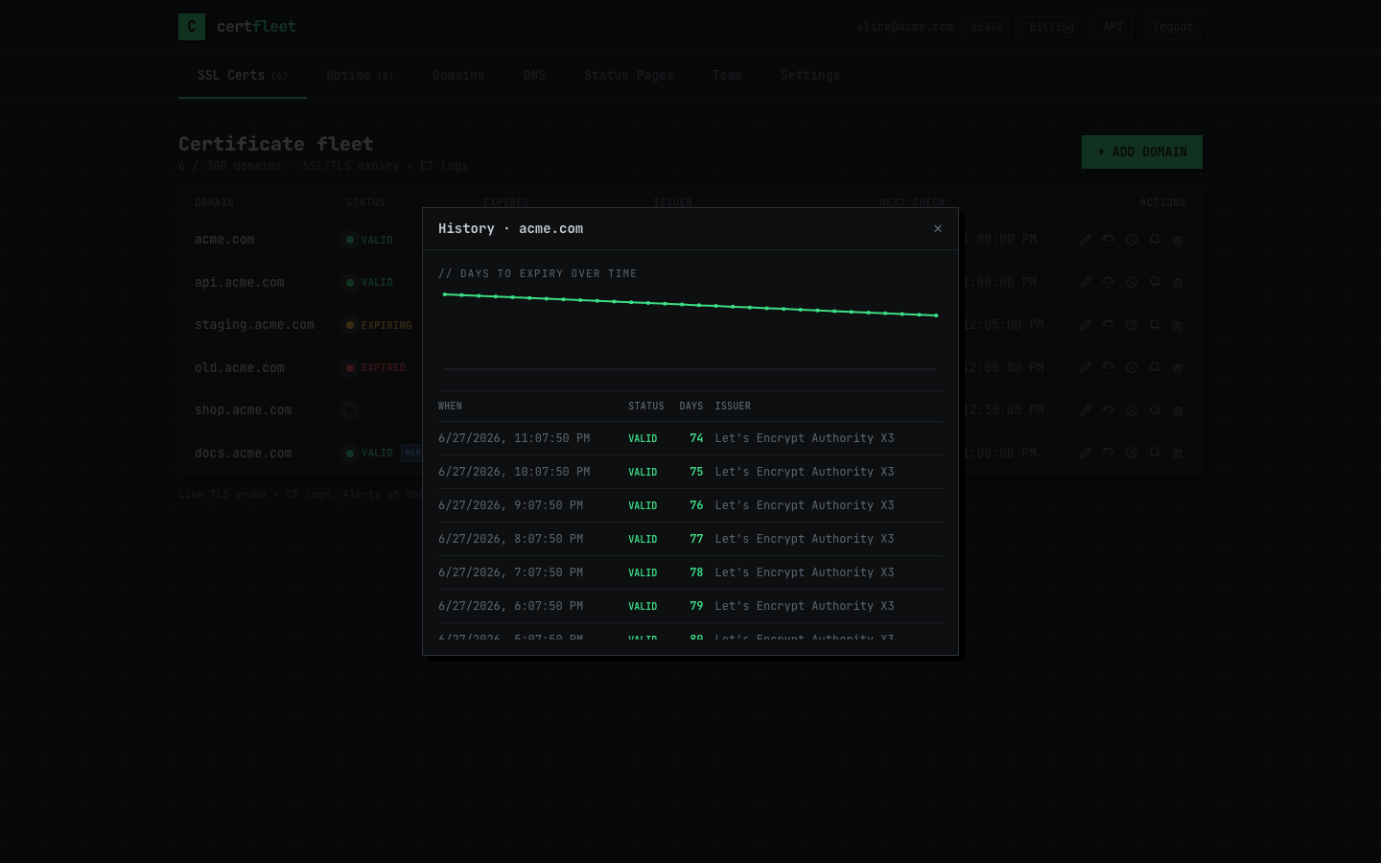
Task: Open the history clock icon for acme.com row
Action: tap(1132, 240)
